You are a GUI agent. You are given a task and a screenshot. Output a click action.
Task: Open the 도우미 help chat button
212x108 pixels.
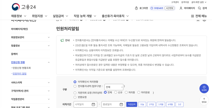coord(204,89)
